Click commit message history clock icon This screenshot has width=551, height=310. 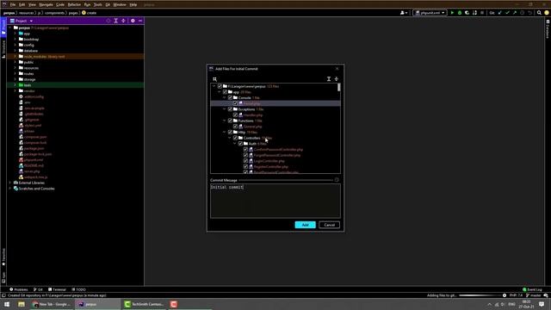[x=337, y=180]
